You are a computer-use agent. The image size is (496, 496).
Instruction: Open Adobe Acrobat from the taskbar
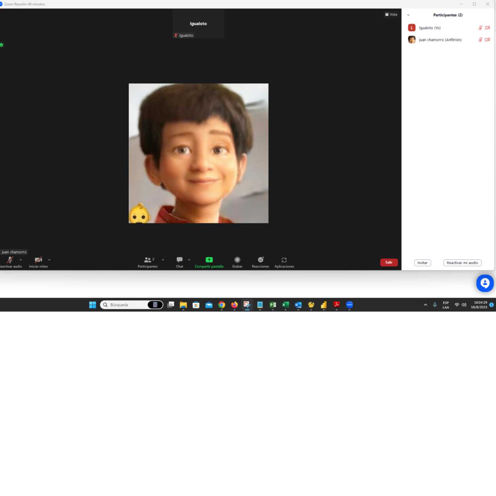pos(337,305)
